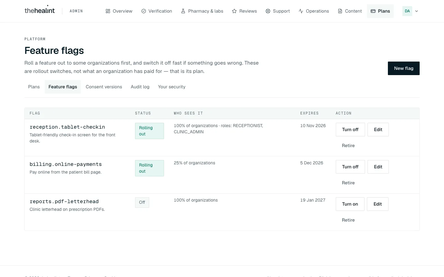Click the billing.online-payments flag name
444x277 pixels.
[66, 164]
